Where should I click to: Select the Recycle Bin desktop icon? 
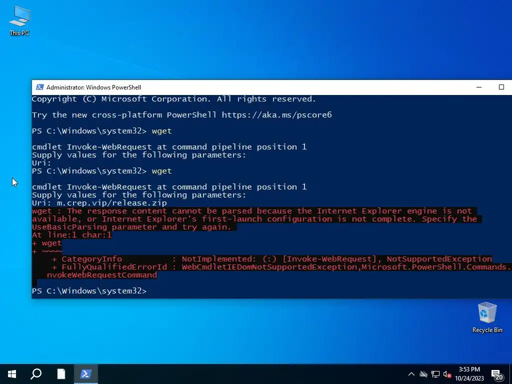[487, 317]
